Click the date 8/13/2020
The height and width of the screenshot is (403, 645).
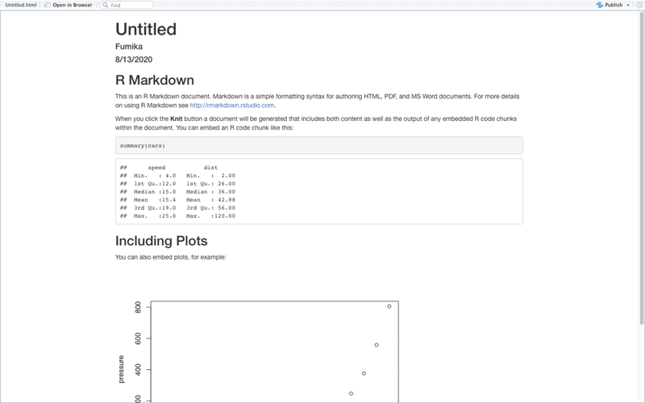point(134,60)
